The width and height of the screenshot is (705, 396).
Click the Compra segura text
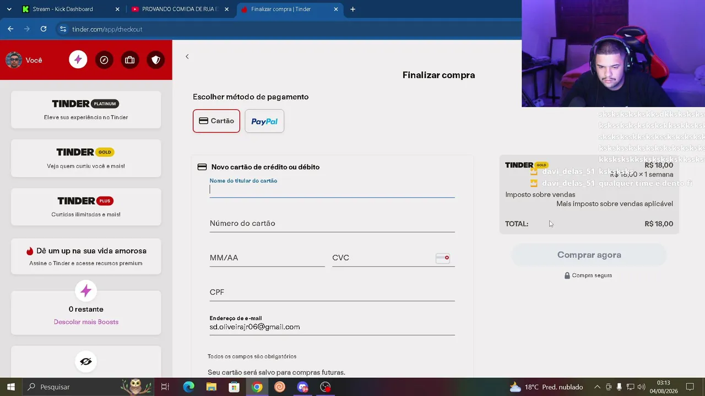point(592,276)
